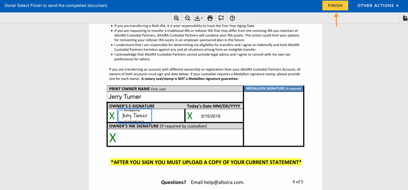Zoom in on the document
Screen dimensions: 408x190
tap(176, 18)
